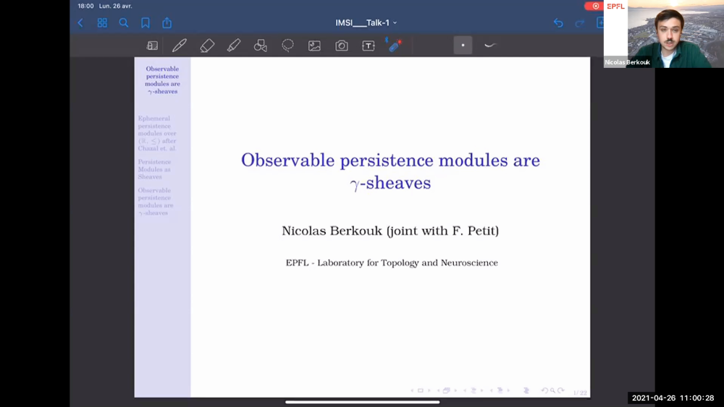
Task: Open the share/export icon
Action: [167, 22]
